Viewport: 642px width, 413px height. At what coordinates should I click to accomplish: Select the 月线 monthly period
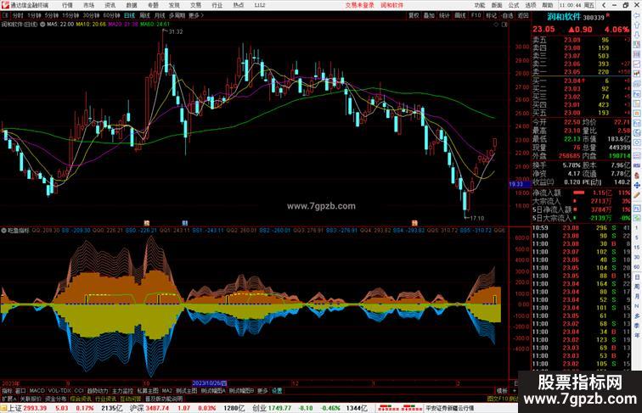160,15
